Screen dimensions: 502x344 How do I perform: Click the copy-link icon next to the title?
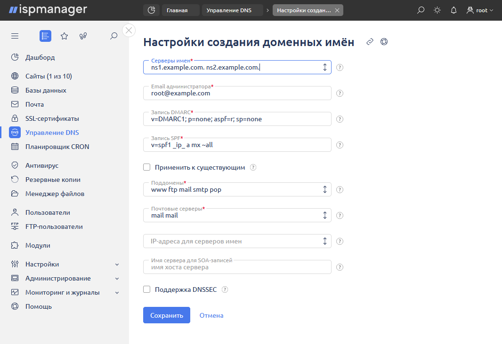pos(370,42)
